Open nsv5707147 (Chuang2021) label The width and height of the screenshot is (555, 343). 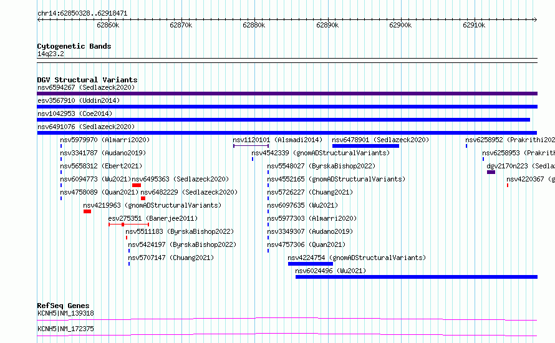(x=171, y=258)
